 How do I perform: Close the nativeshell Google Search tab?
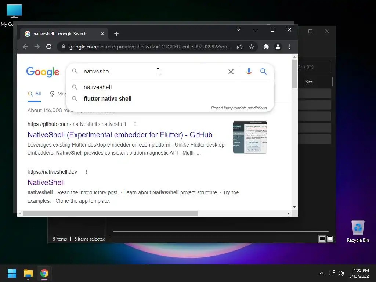[102, 34]
